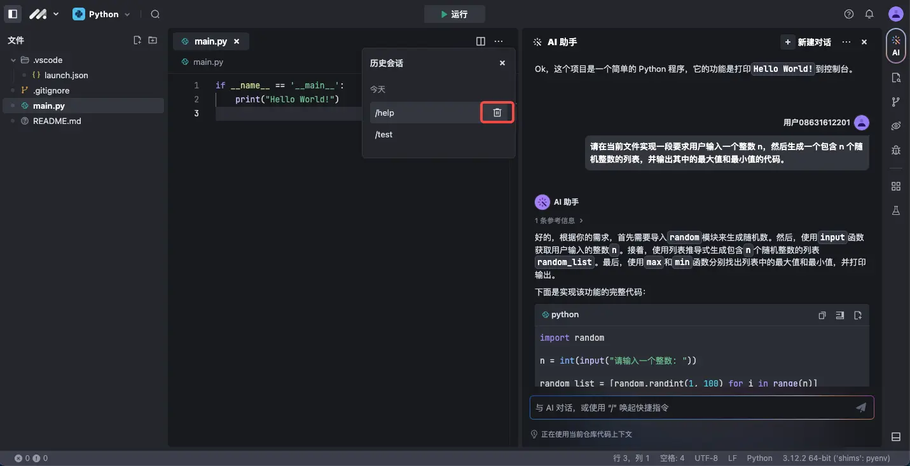Click the print("Hello World!") code line

(x=287, y=99)
